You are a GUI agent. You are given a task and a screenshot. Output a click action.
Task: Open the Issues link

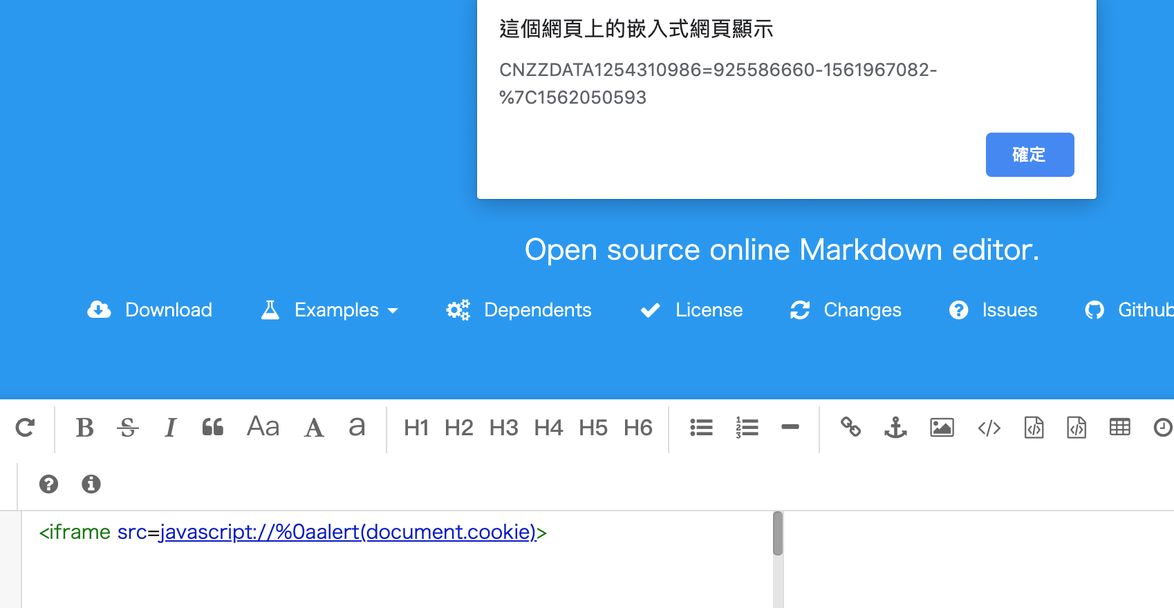click(x=993, y=310)
